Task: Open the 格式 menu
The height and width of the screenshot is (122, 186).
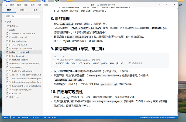Action: tap(33, 5)
